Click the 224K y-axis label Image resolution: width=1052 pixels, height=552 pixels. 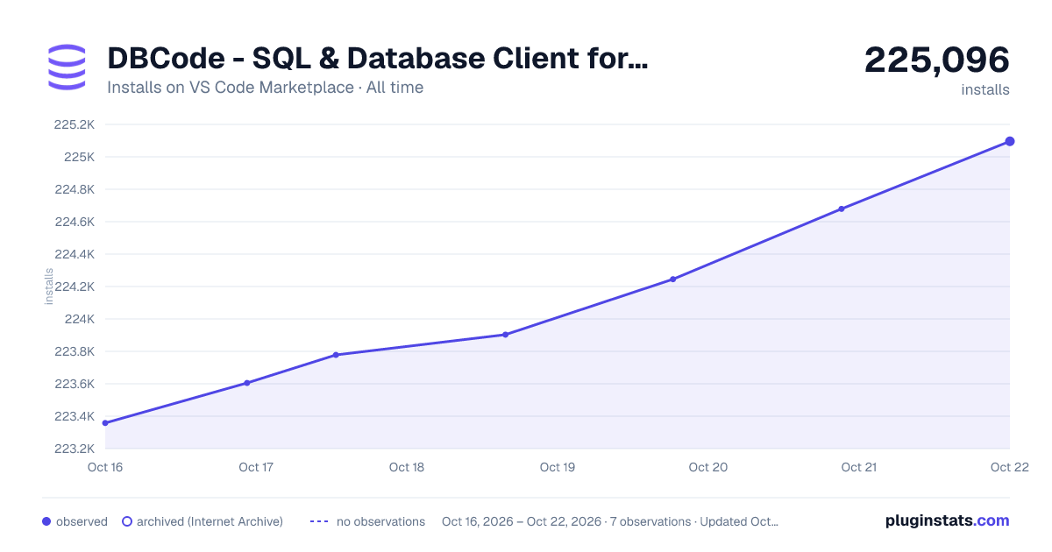(79, 319)
